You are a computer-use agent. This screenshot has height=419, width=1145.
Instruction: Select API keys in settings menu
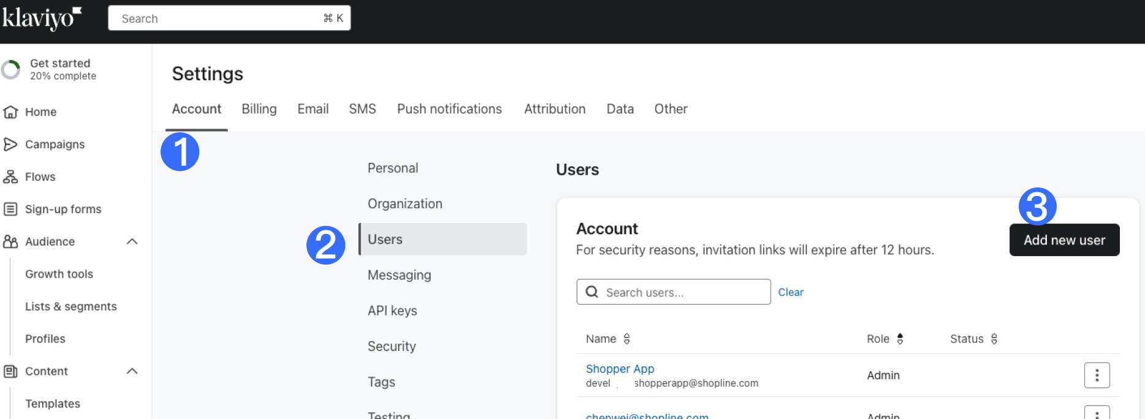[392, 311]
